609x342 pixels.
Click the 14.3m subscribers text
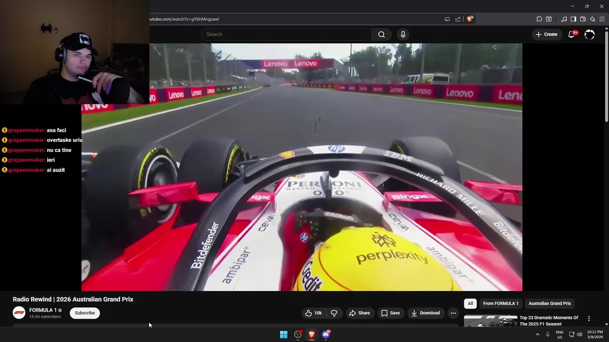tap(45, 317)
